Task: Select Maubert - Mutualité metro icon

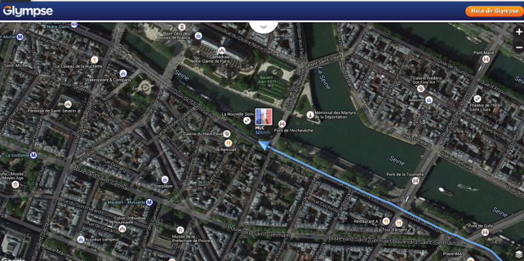Action: pyautogui.click(x=149, y=202)
